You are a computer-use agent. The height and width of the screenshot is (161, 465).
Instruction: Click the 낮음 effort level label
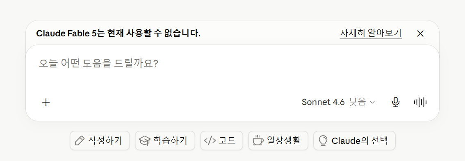(x=358, y=102)
